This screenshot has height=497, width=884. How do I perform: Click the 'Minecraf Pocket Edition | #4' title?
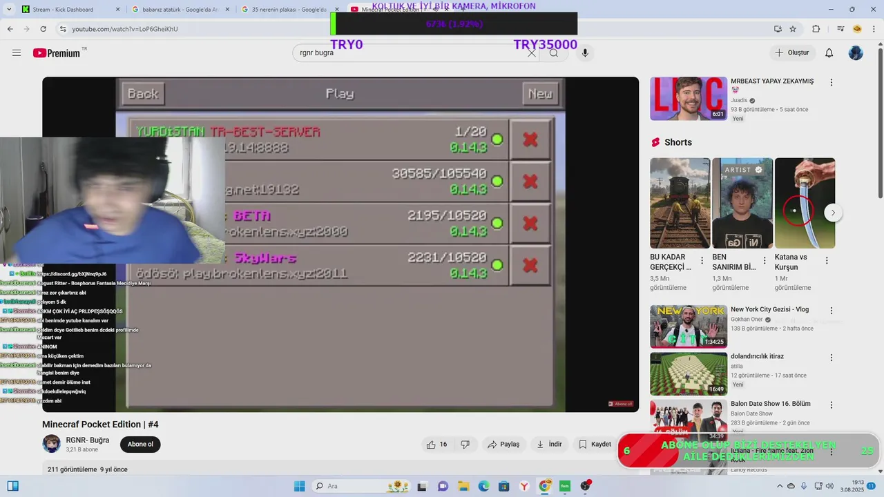point(100,425)
